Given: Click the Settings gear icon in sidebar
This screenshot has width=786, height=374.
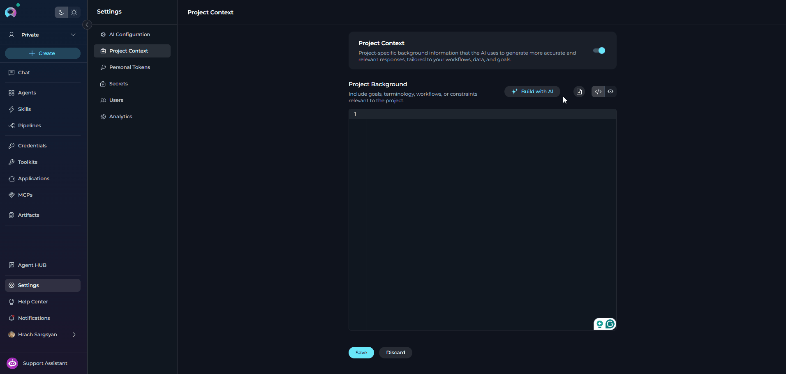Looking at the screenshot, I should (x=12, y=285).
